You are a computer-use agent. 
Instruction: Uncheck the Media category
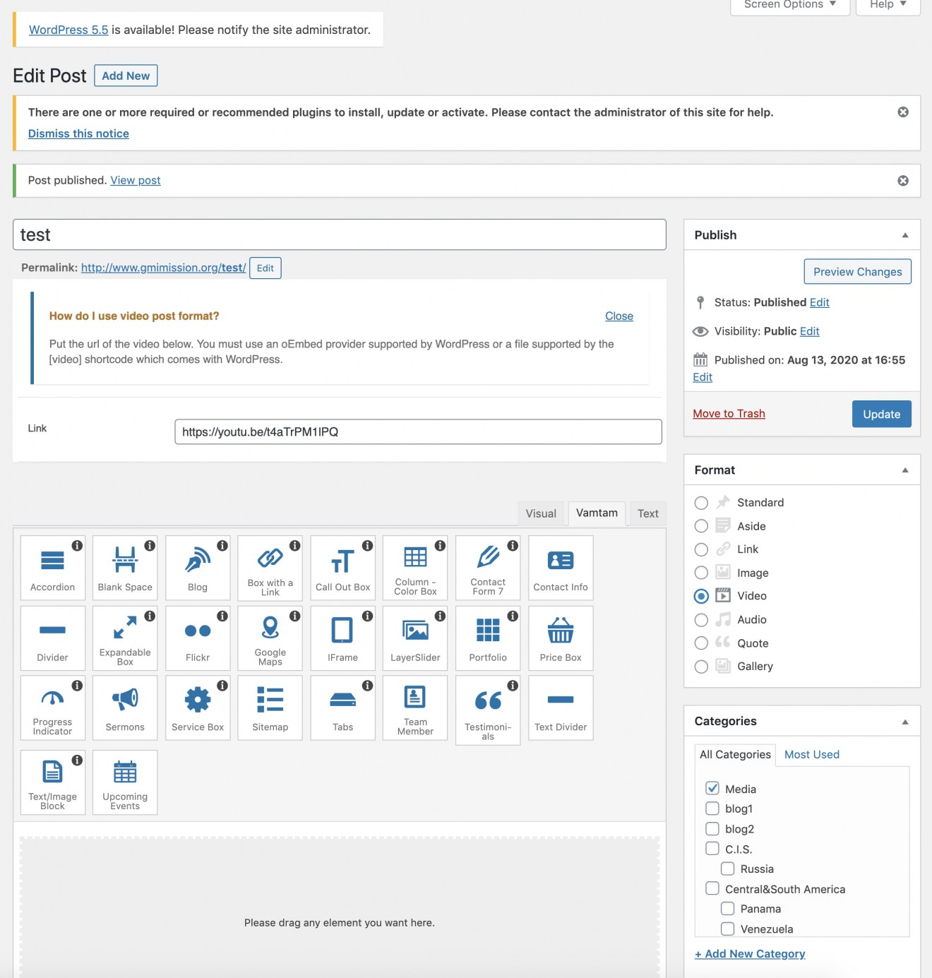click(x=712, y=788)
